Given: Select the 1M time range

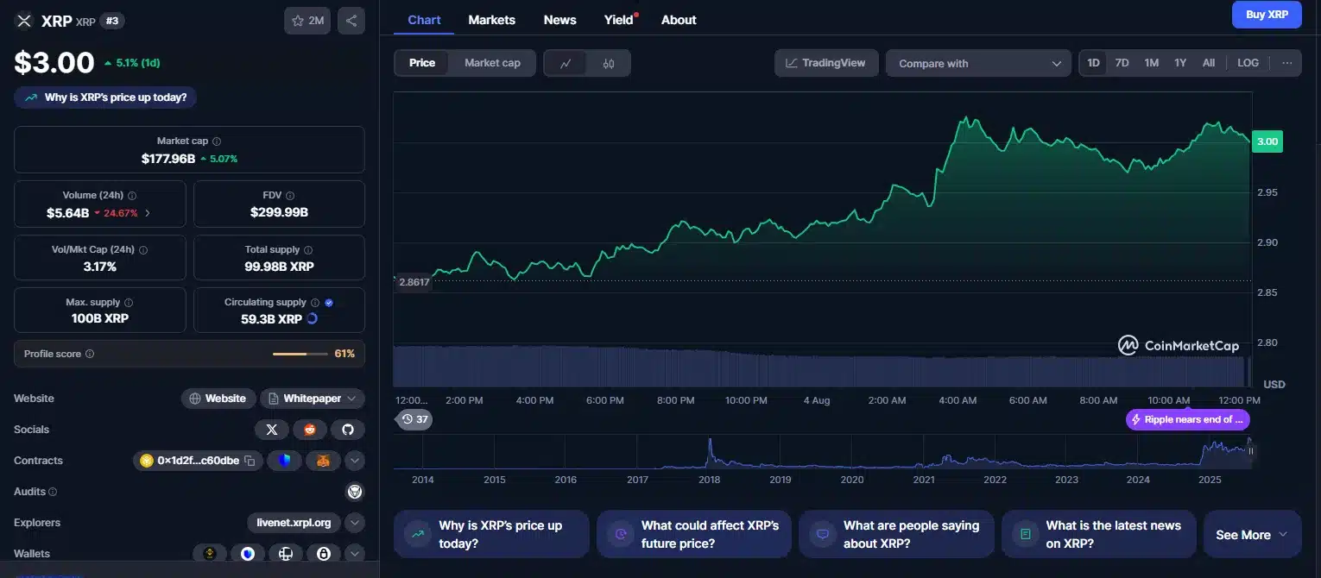Looking at the screenshot, I should (1152, 63).
